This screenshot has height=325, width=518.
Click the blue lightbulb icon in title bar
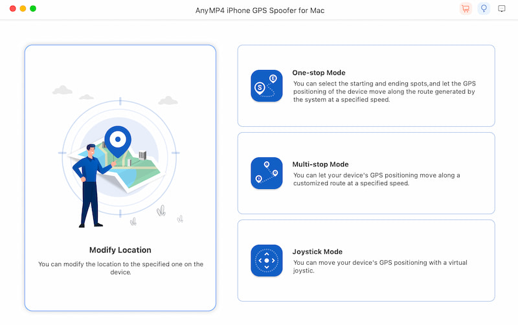coord(484,9)
